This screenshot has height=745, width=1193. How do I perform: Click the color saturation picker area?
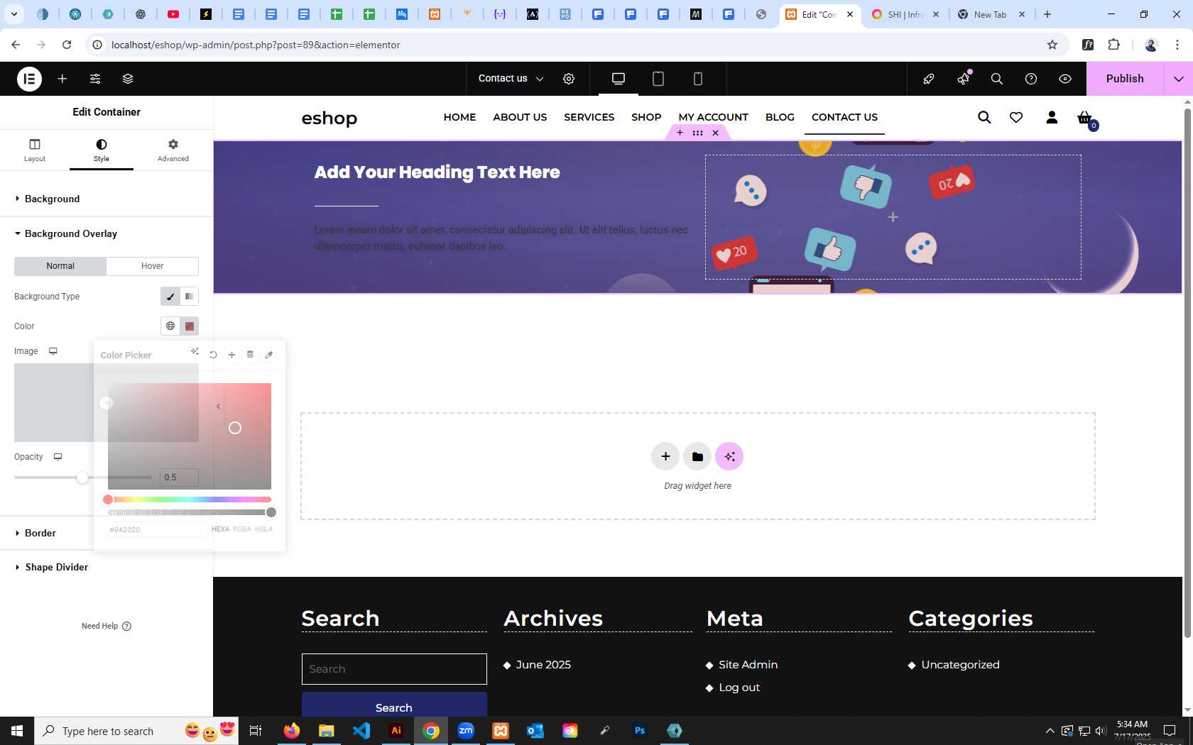click(x=190, y=436)
